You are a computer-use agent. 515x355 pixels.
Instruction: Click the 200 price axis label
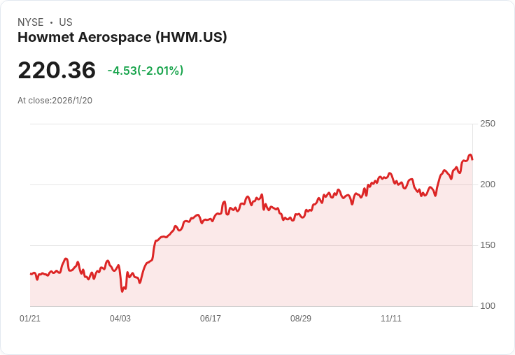pos(488,184)
